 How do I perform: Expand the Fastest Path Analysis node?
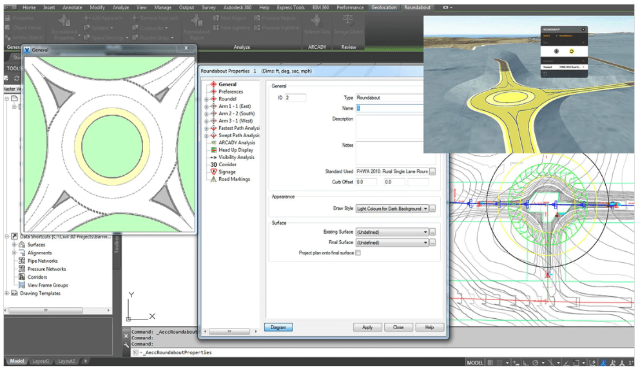tap(206, 128)
